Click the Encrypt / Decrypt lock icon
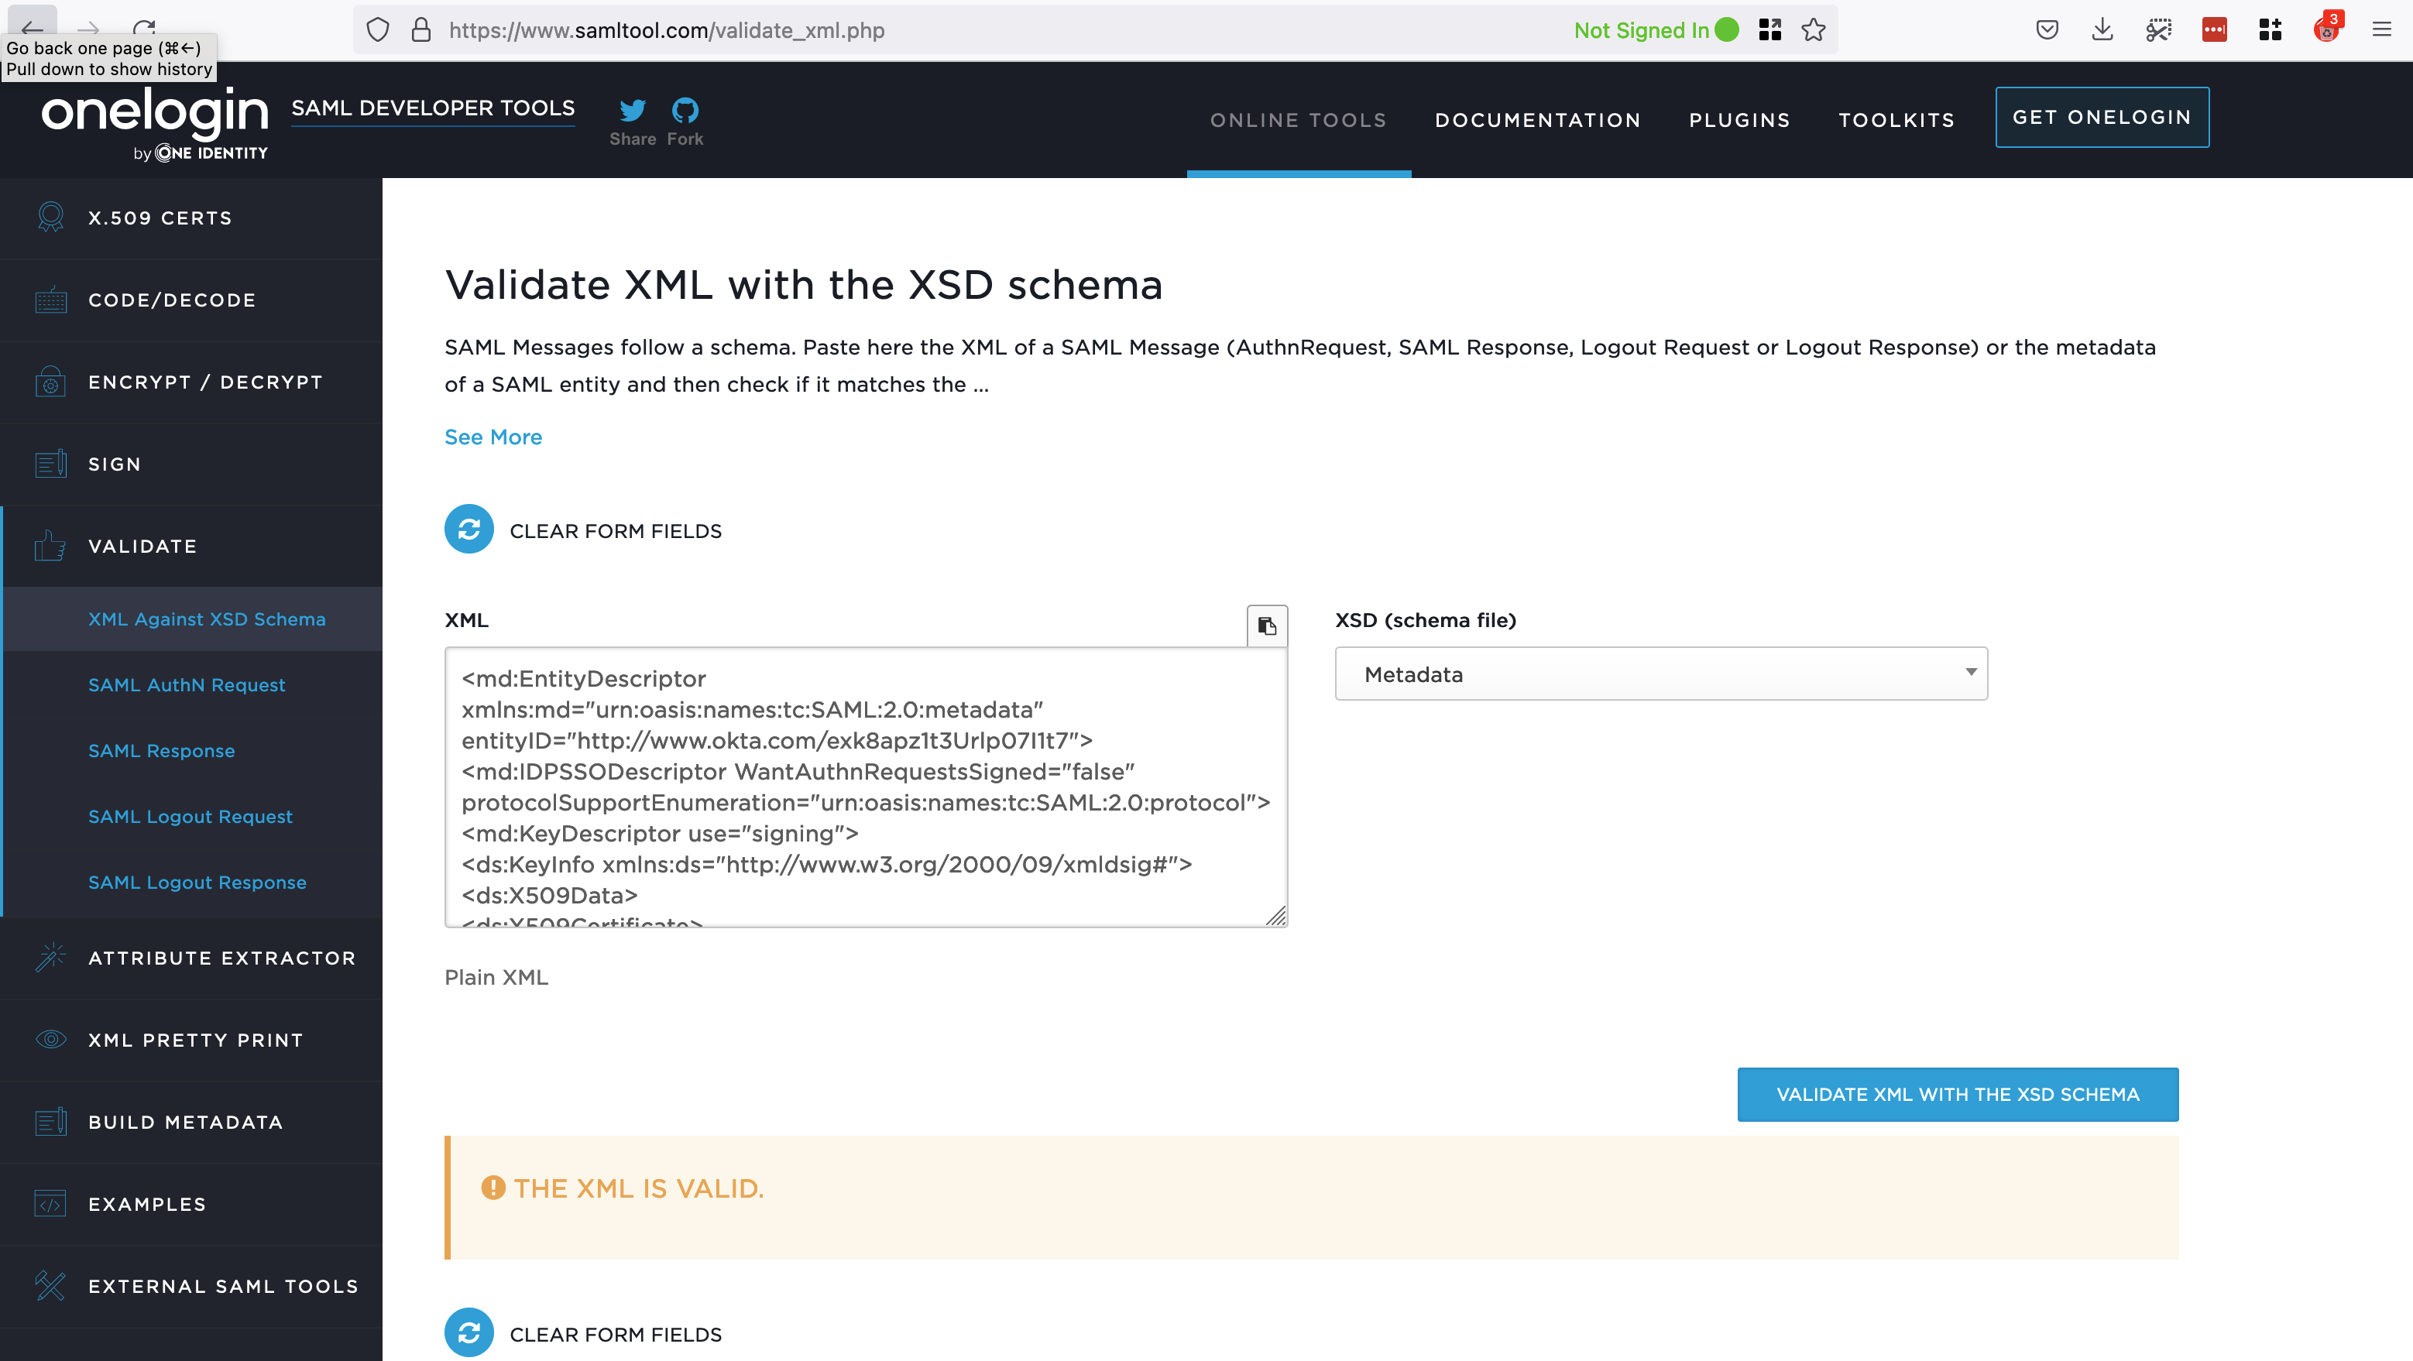The image size is (2413, 1361). 50,381
